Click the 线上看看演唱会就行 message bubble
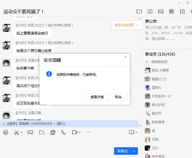Screen dimensions: 192x158 [x=32, y=33]
